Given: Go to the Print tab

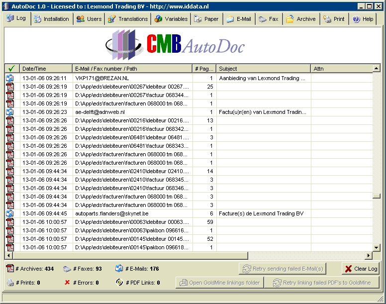Looking at the screenshot, I should pyautogui.click(x=334, y=19).
